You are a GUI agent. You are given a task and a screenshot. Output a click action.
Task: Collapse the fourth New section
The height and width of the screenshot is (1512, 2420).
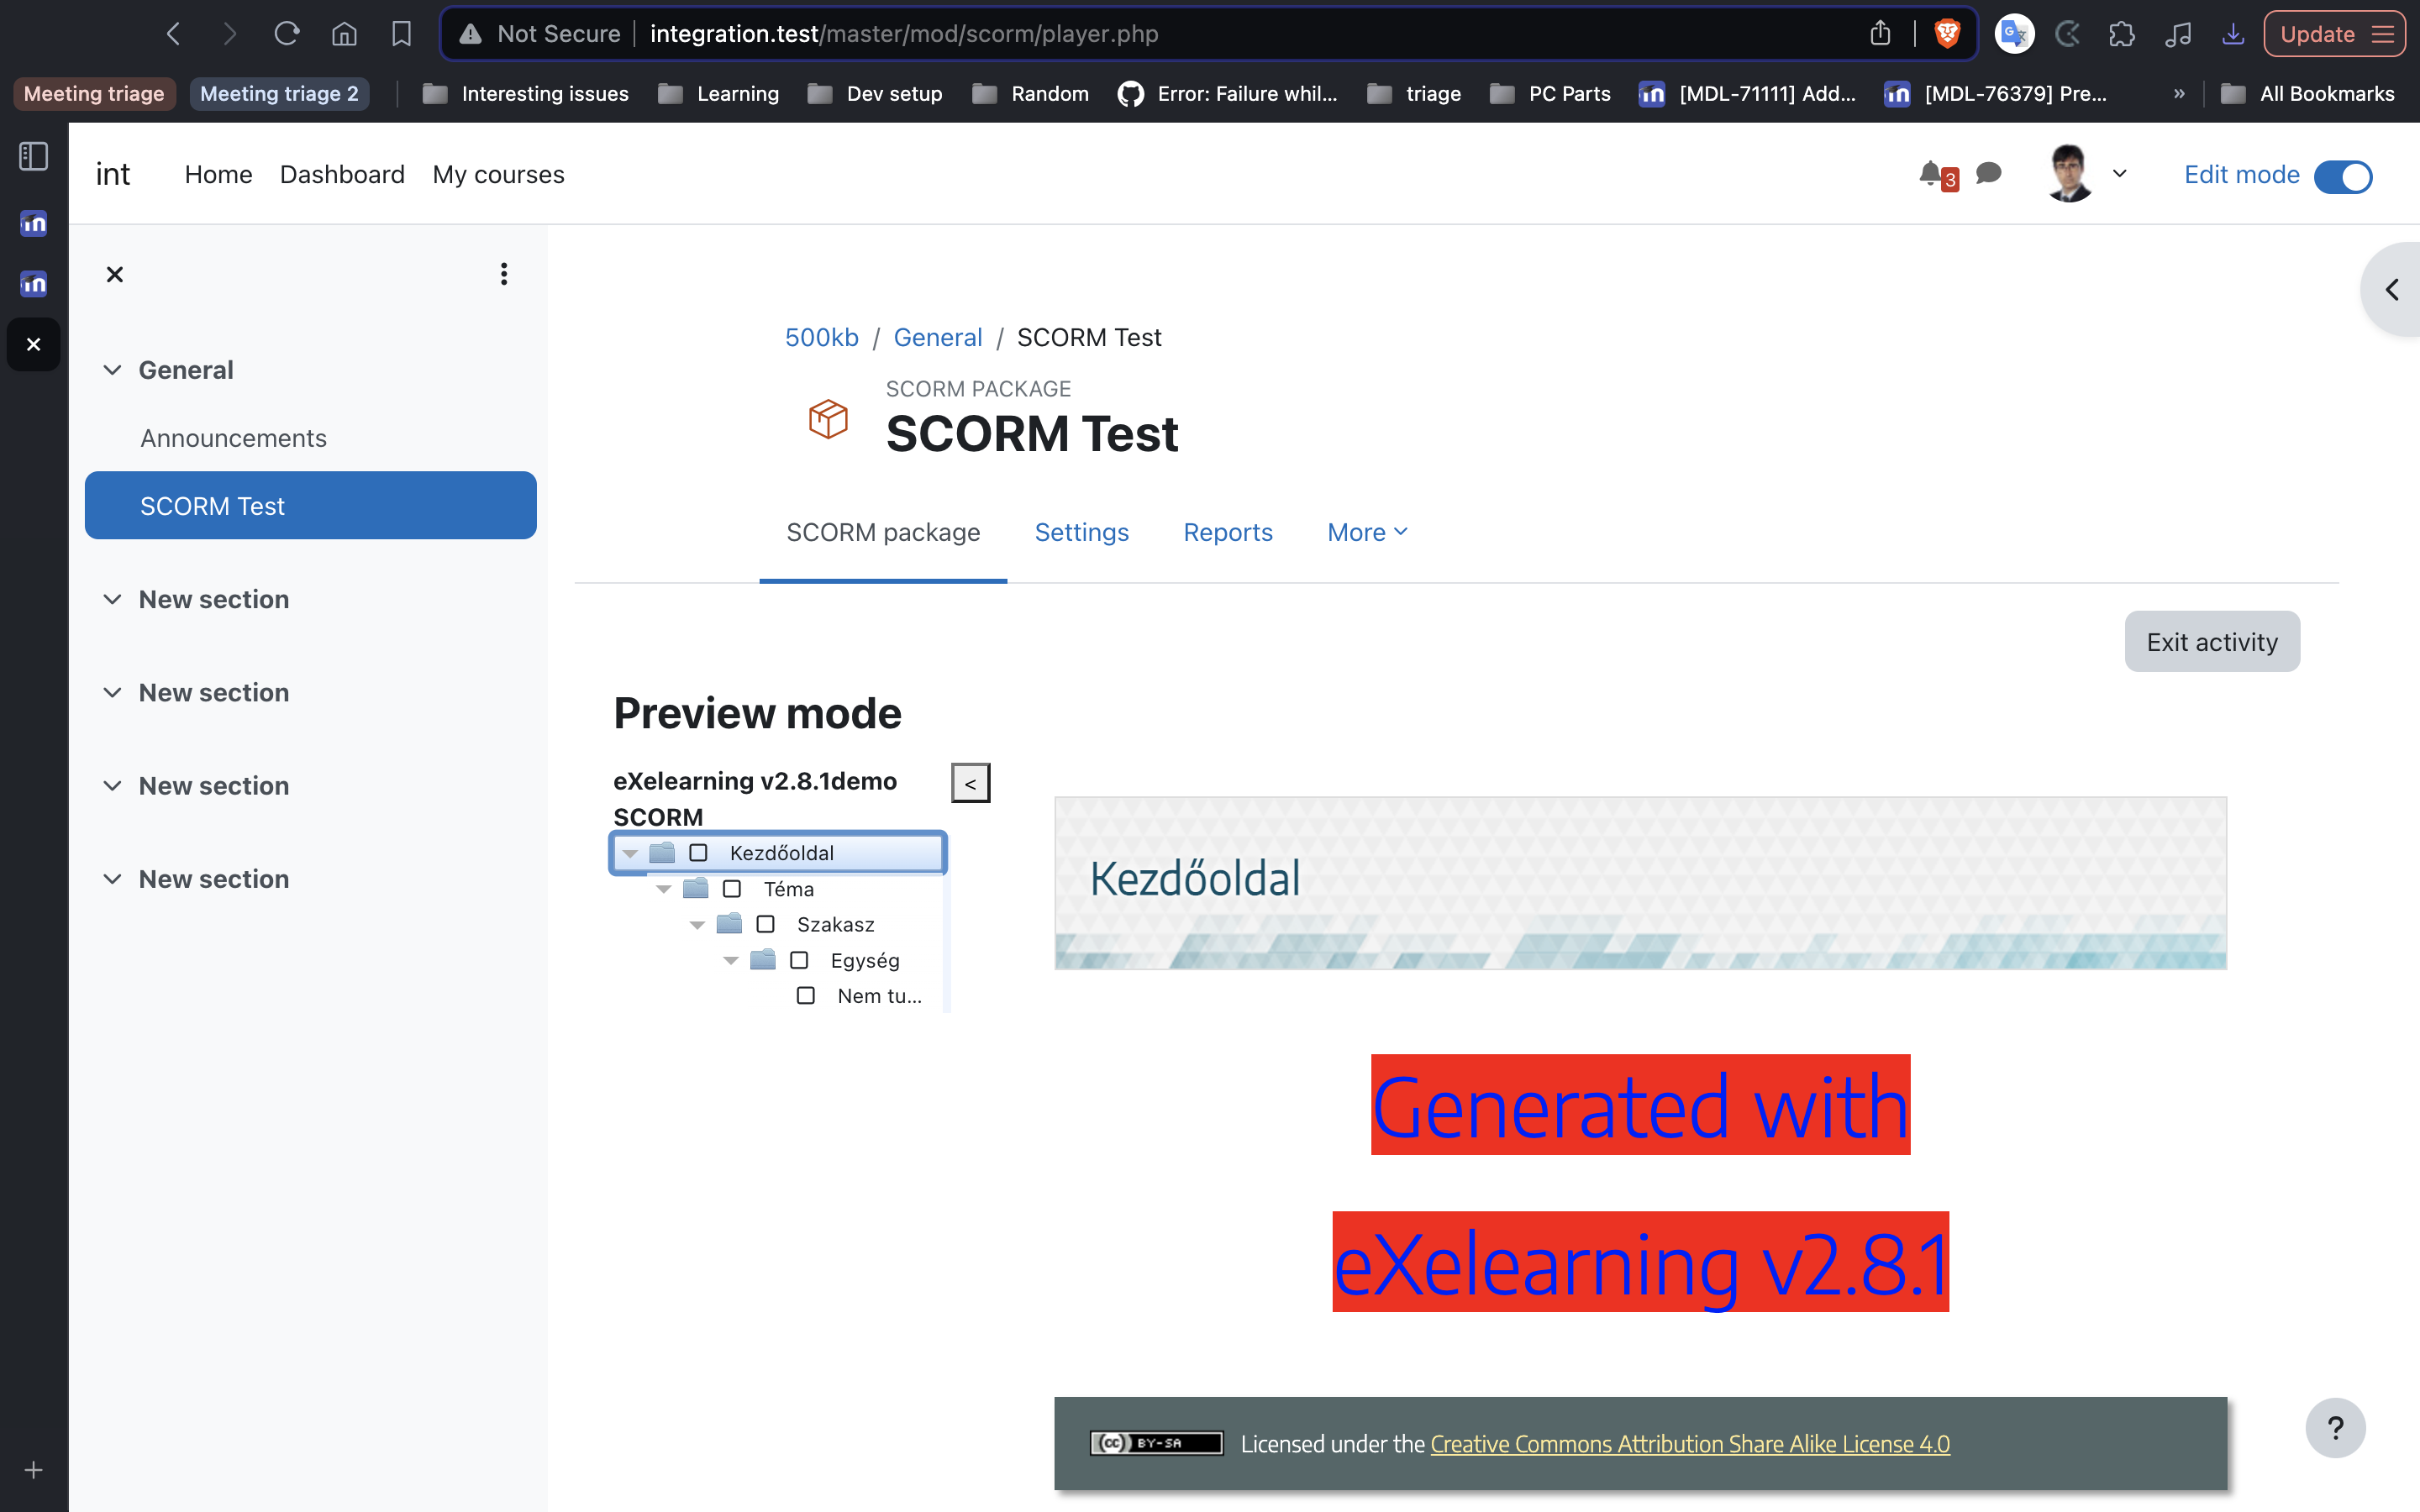click(113, 879)
